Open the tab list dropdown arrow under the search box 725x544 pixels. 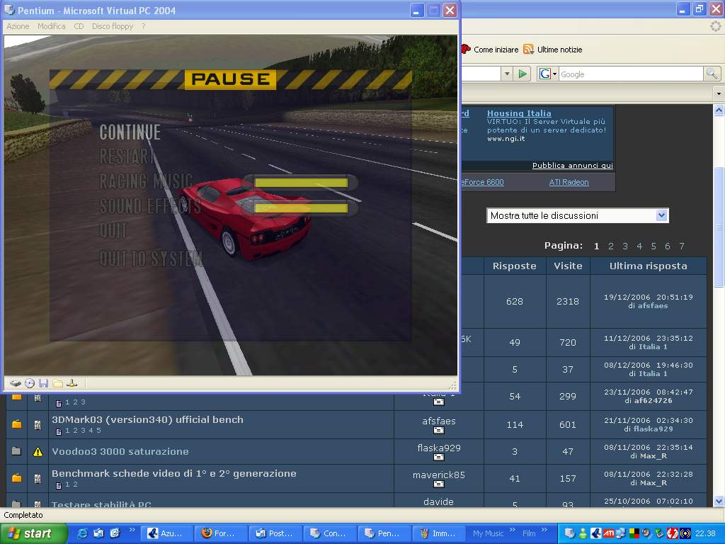[x=719, y=93]
